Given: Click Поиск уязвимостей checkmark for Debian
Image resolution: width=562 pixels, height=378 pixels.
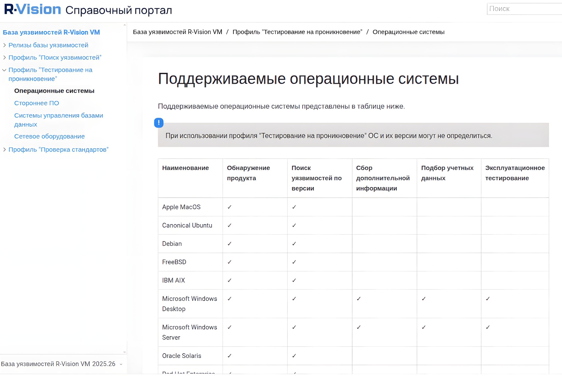Looking at the screenshot, I should pos(294,244).
